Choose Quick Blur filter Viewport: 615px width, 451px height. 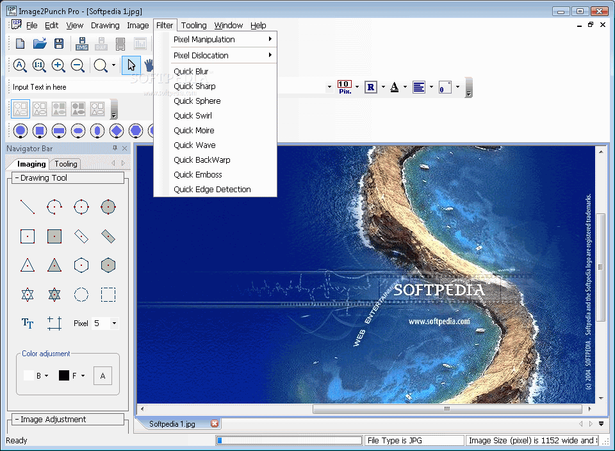click(x=222, y=71)
